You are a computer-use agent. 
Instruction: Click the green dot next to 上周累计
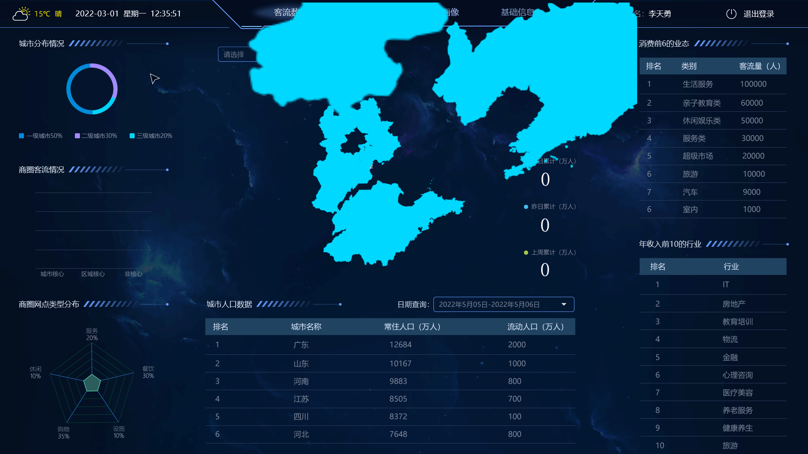pos(526,253)
